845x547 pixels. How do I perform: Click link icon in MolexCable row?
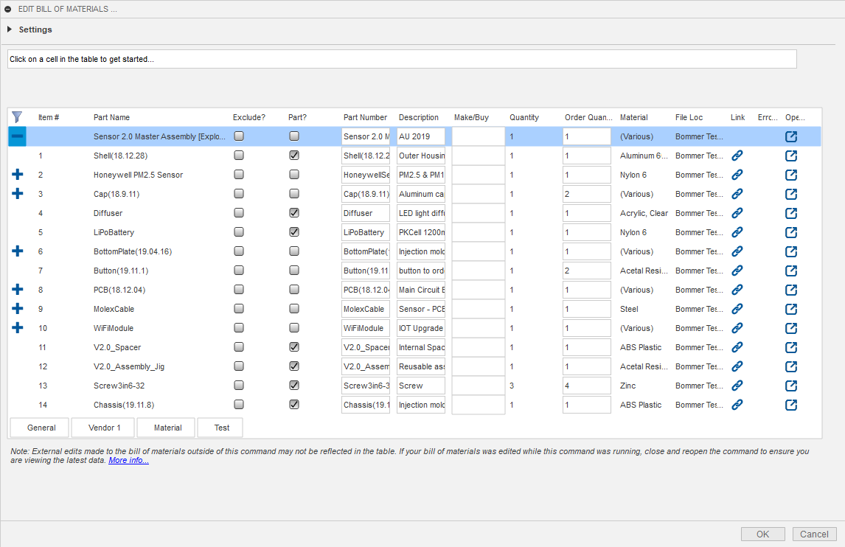737,309
